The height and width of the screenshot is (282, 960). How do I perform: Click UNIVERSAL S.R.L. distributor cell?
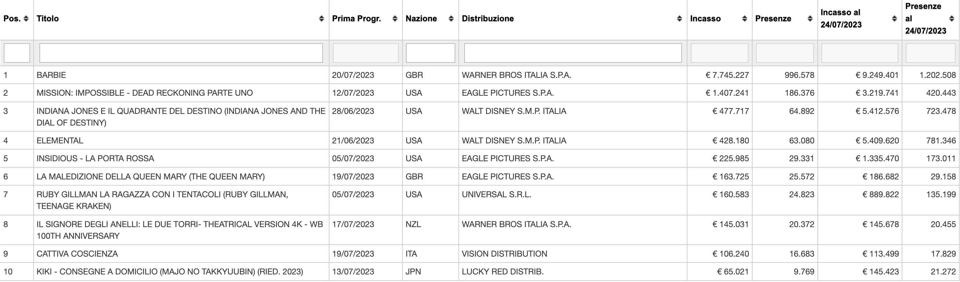click(x=496, y=195)
